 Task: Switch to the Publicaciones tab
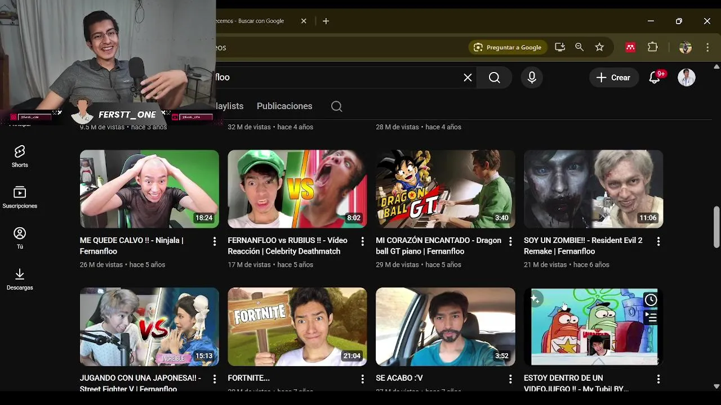pyautogui.click(x=284, y=106)
